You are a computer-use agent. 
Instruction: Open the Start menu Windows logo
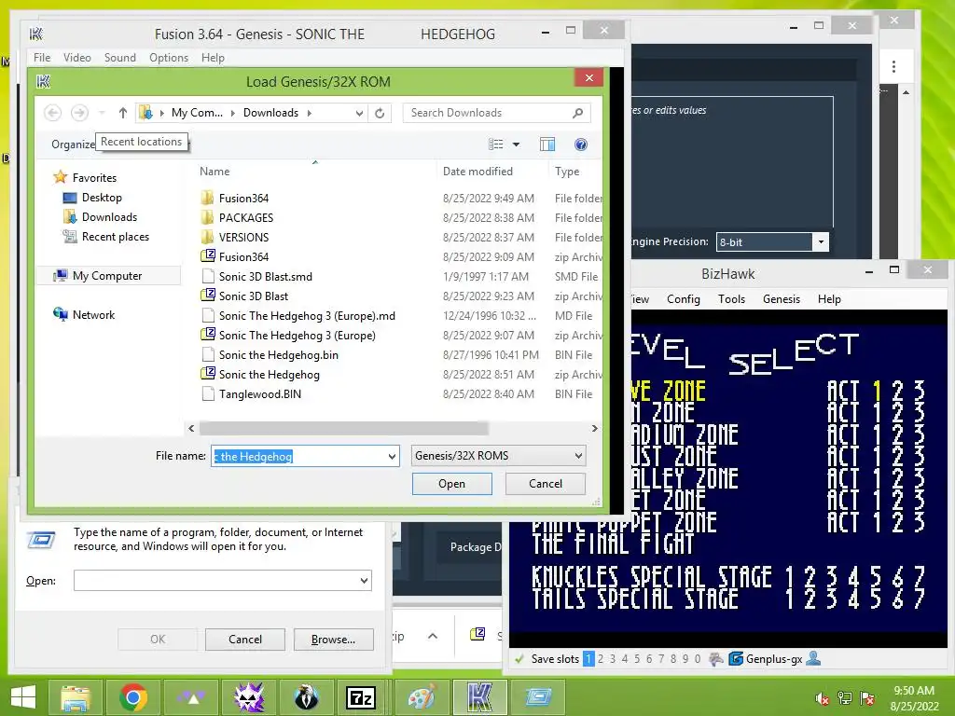click(23, 697)
